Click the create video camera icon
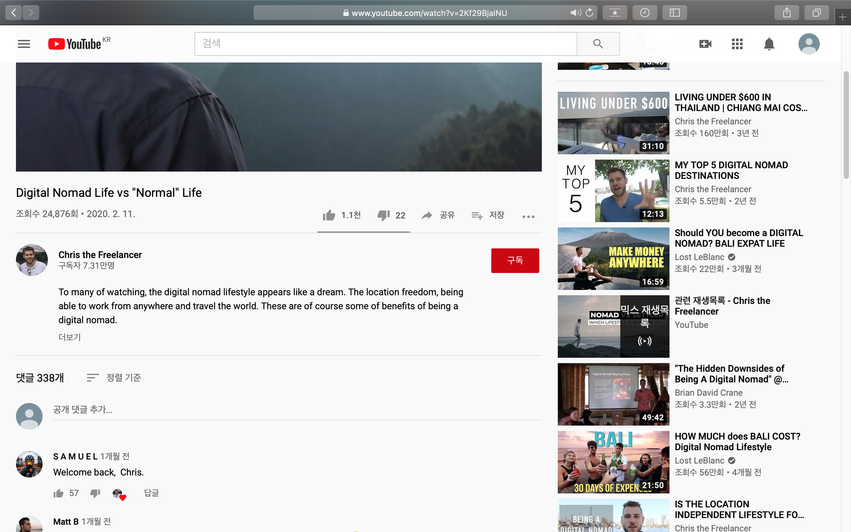The image size is (851, 532). click(x=705, y=44)
